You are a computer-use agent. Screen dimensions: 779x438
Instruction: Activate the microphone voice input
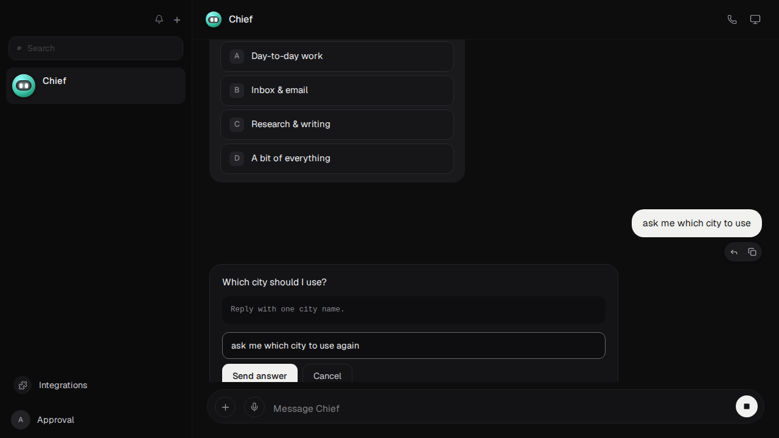(x=254, y=407)
